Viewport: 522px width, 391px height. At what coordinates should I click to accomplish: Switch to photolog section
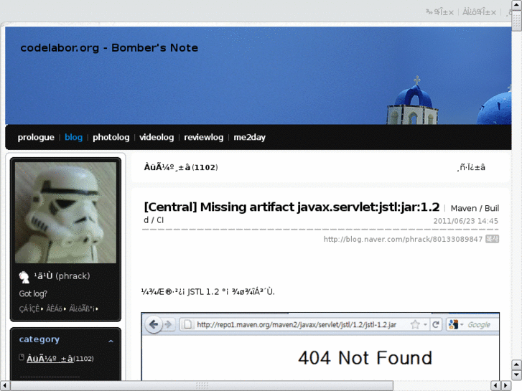tap(111, 137)
